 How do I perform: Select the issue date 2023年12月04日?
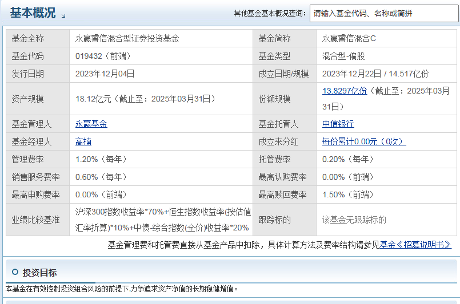(105, 74)
